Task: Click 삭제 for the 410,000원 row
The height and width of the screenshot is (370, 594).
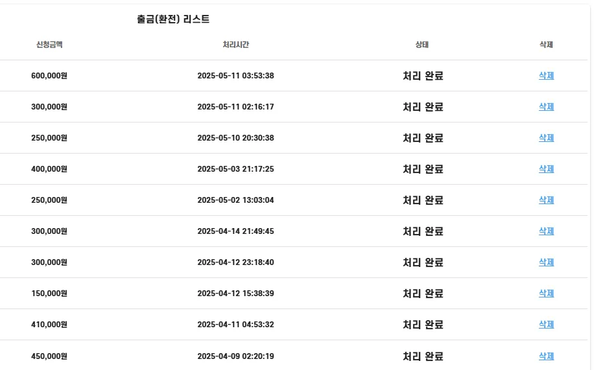Action: point(546,325)
